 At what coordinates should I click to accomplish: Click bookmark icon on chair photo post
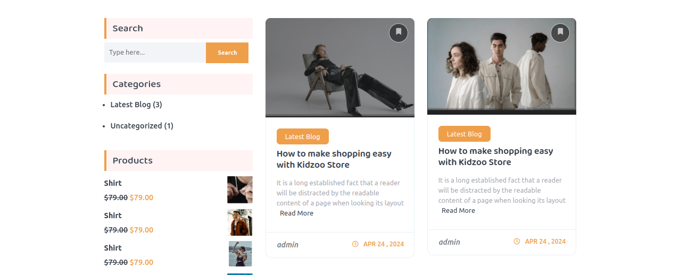coord(398,33)
